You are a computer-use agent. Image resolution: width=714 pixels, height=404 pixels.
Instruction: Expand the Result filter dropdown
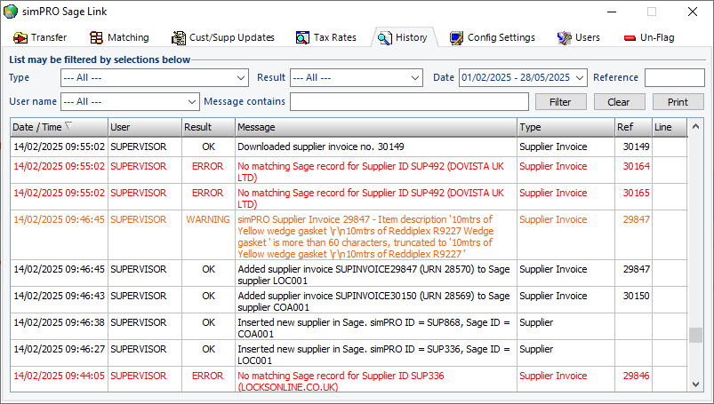415,78
